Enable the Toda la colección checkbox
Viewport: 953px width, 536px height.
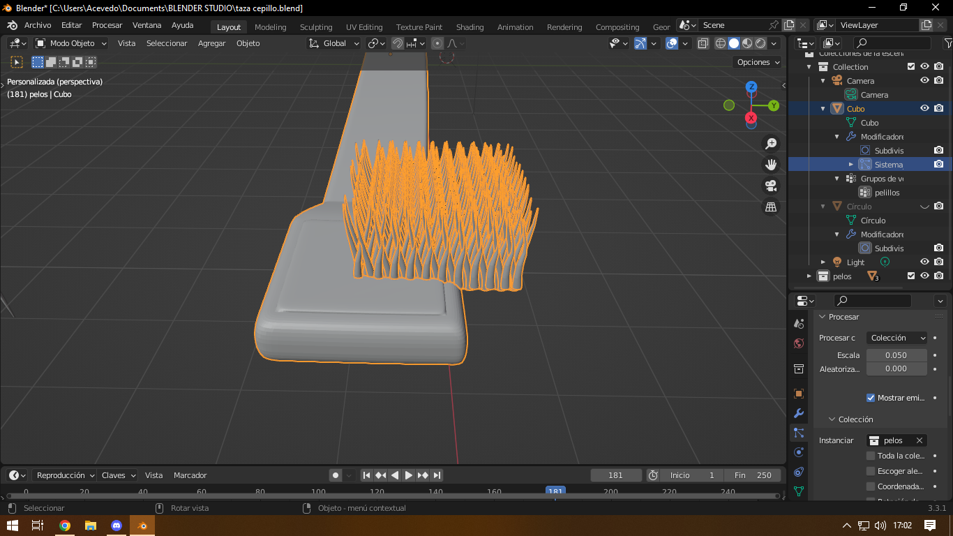coord(871,456)
